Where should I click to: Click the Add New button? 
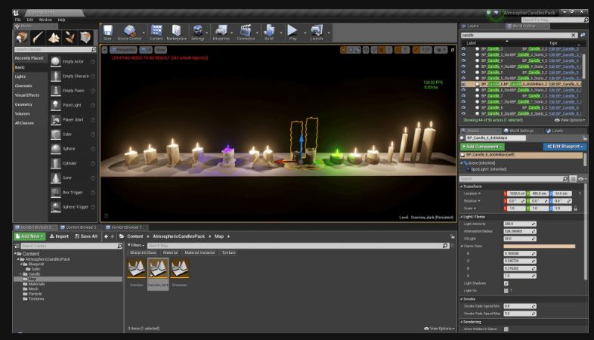point(29,236)
